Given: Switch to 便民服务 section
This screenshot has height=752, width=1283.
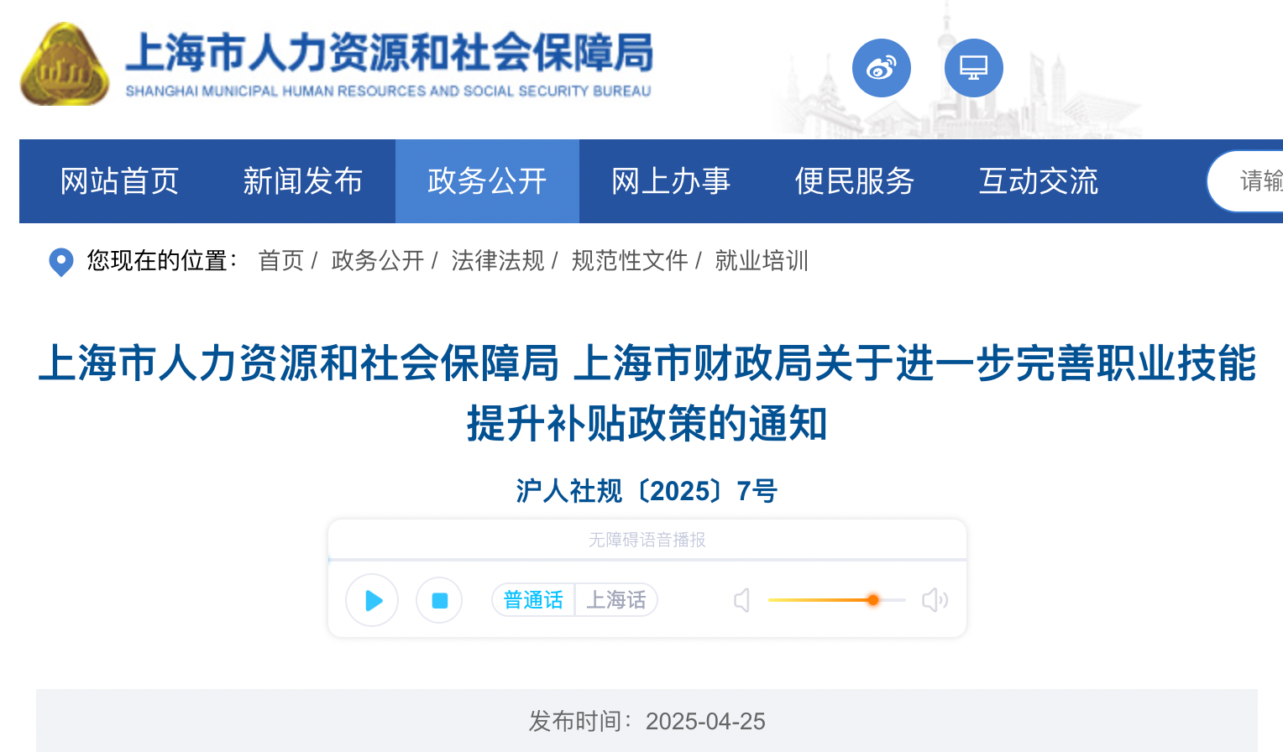Looking at the screenshot, I should 855,181.
